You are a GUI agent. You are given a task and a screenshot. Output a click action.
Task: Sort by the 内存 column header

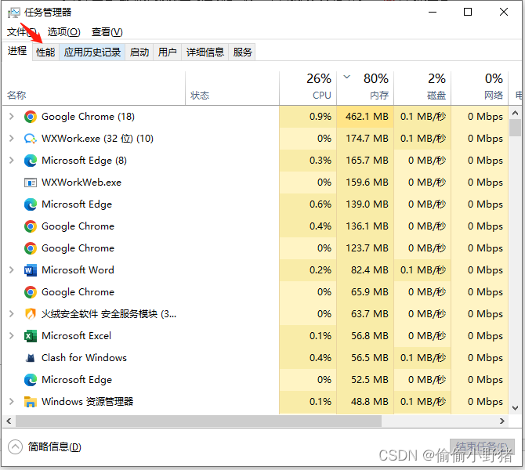tap(365, 89)
